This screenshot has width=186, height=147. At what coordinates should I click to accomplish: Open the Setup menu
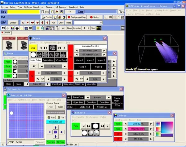point(13,7)
